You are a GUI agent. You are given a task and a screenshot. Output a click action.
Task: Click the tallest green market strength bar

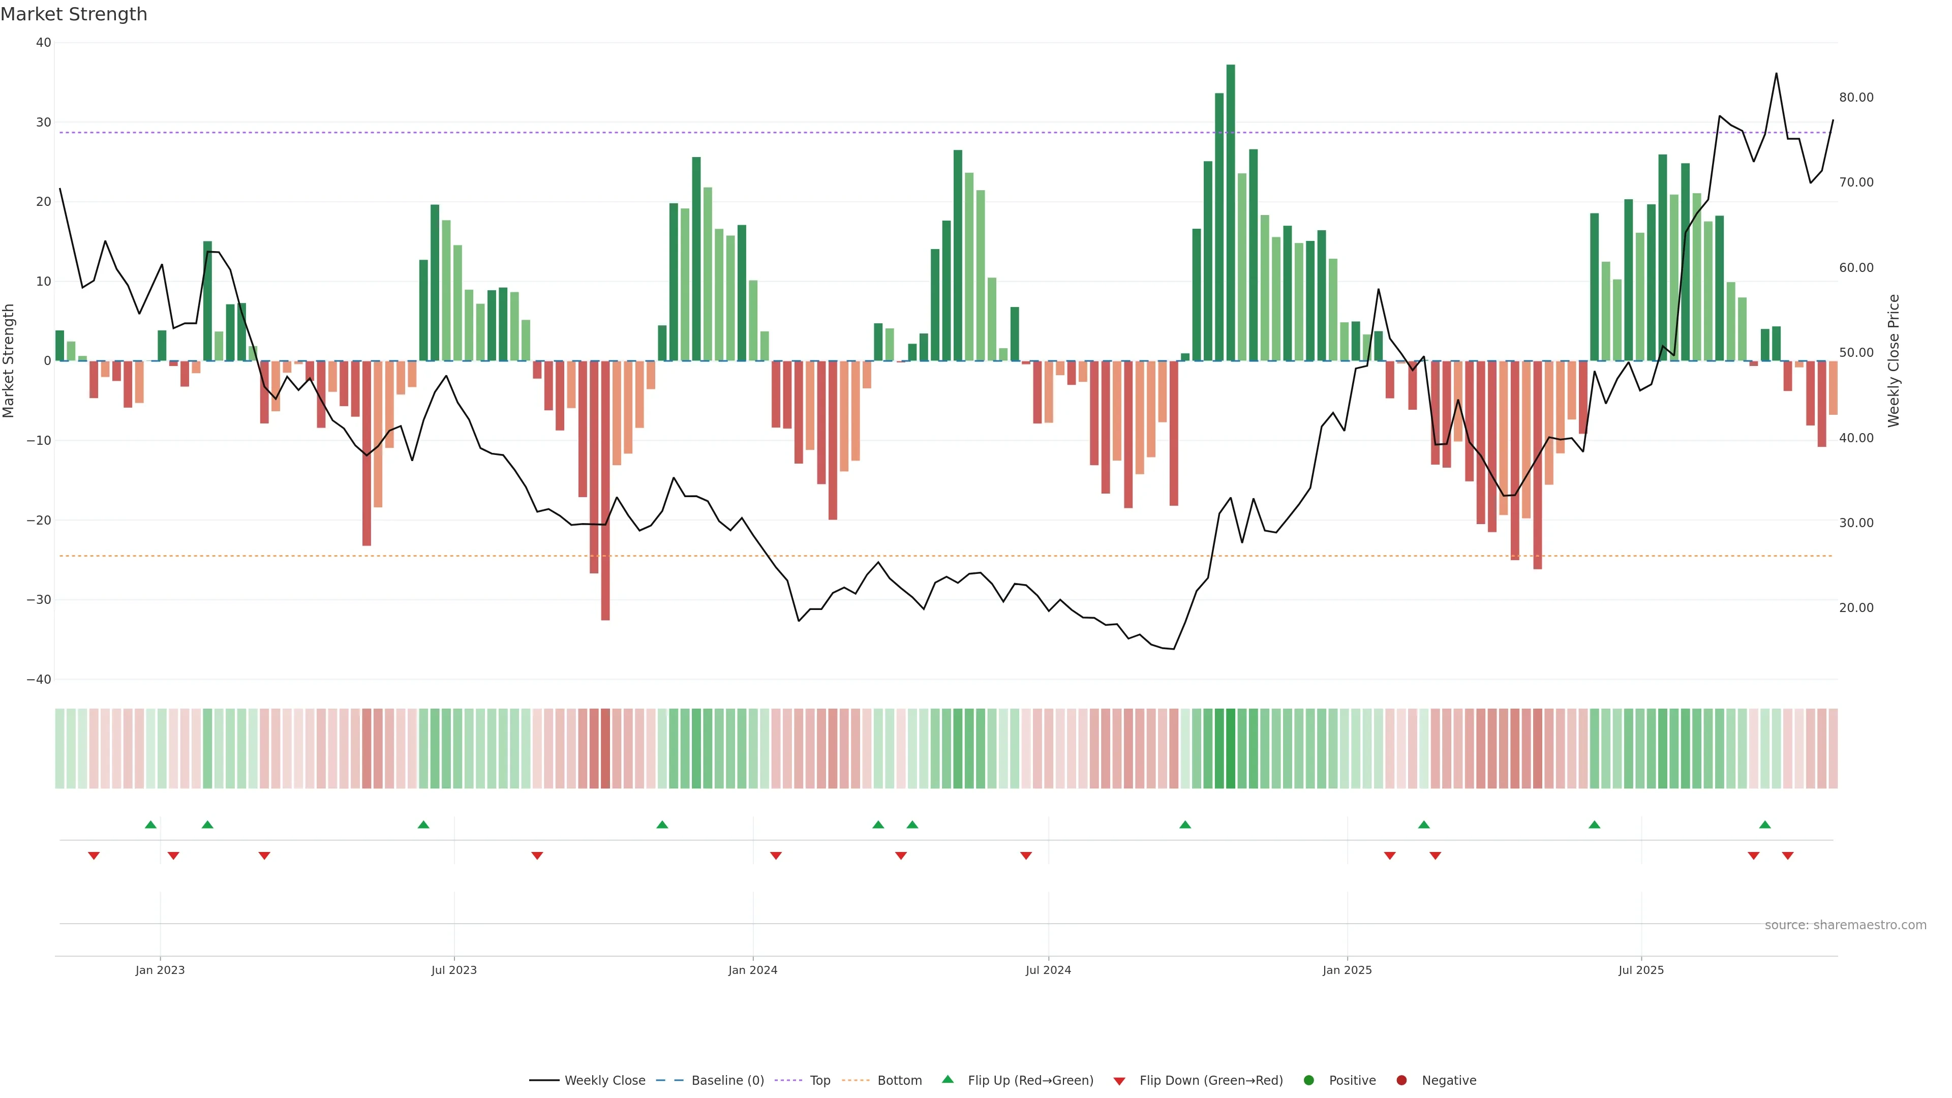coord(1231,212)
